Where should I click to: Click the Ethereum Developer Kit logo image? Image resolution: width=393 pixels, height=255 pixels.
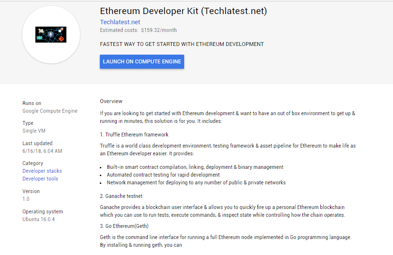(51, 35)
